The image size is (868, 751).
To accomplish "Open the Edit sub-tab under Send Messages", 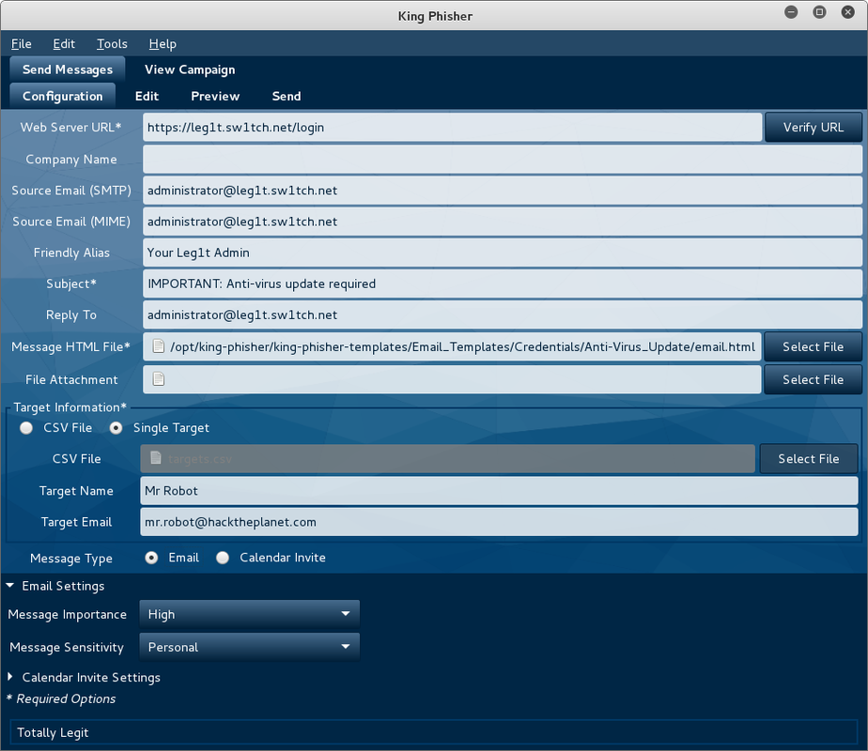I will 147,97.
